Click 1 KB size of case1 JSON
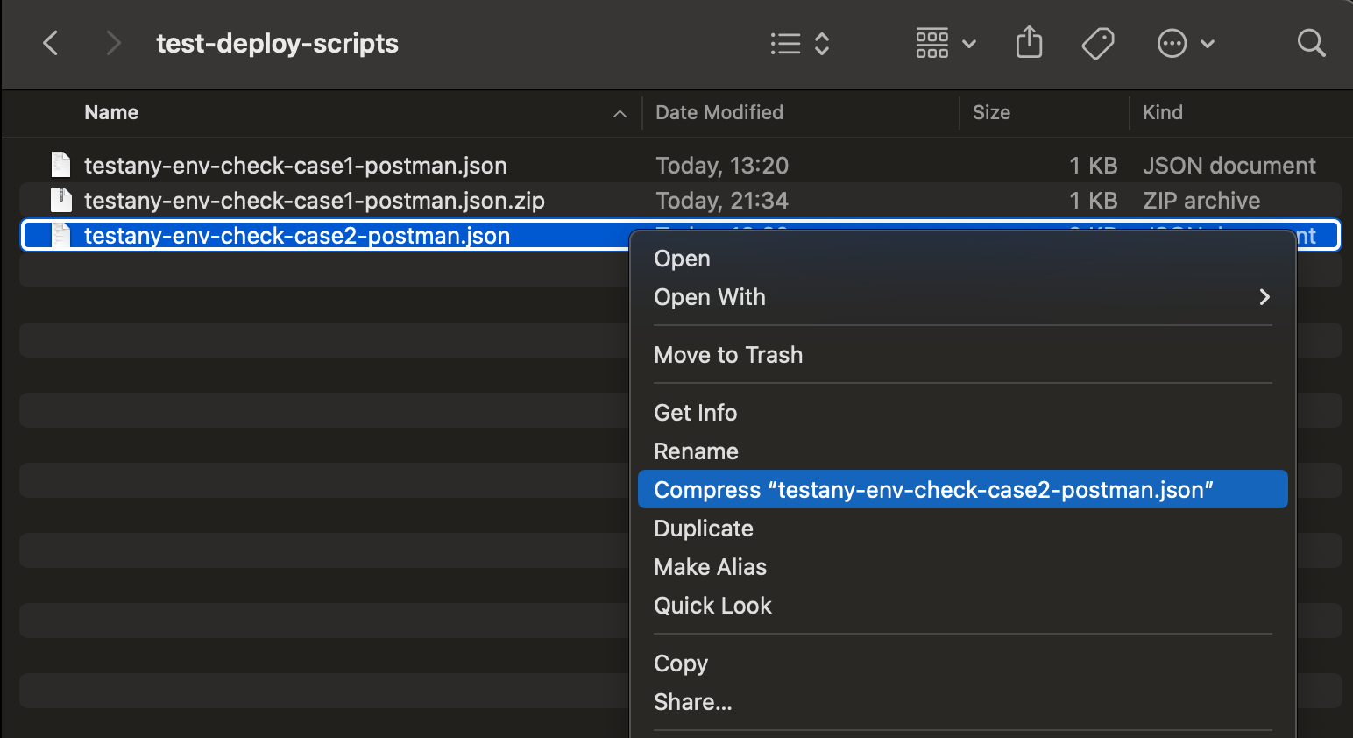1353x738 pixels. (x=1094, y=166)
